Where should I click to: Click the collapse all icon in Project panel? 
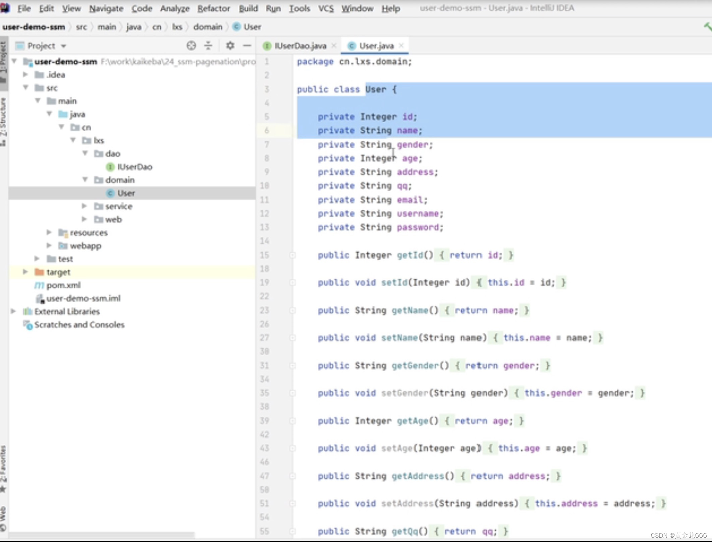tap(208, 46)
